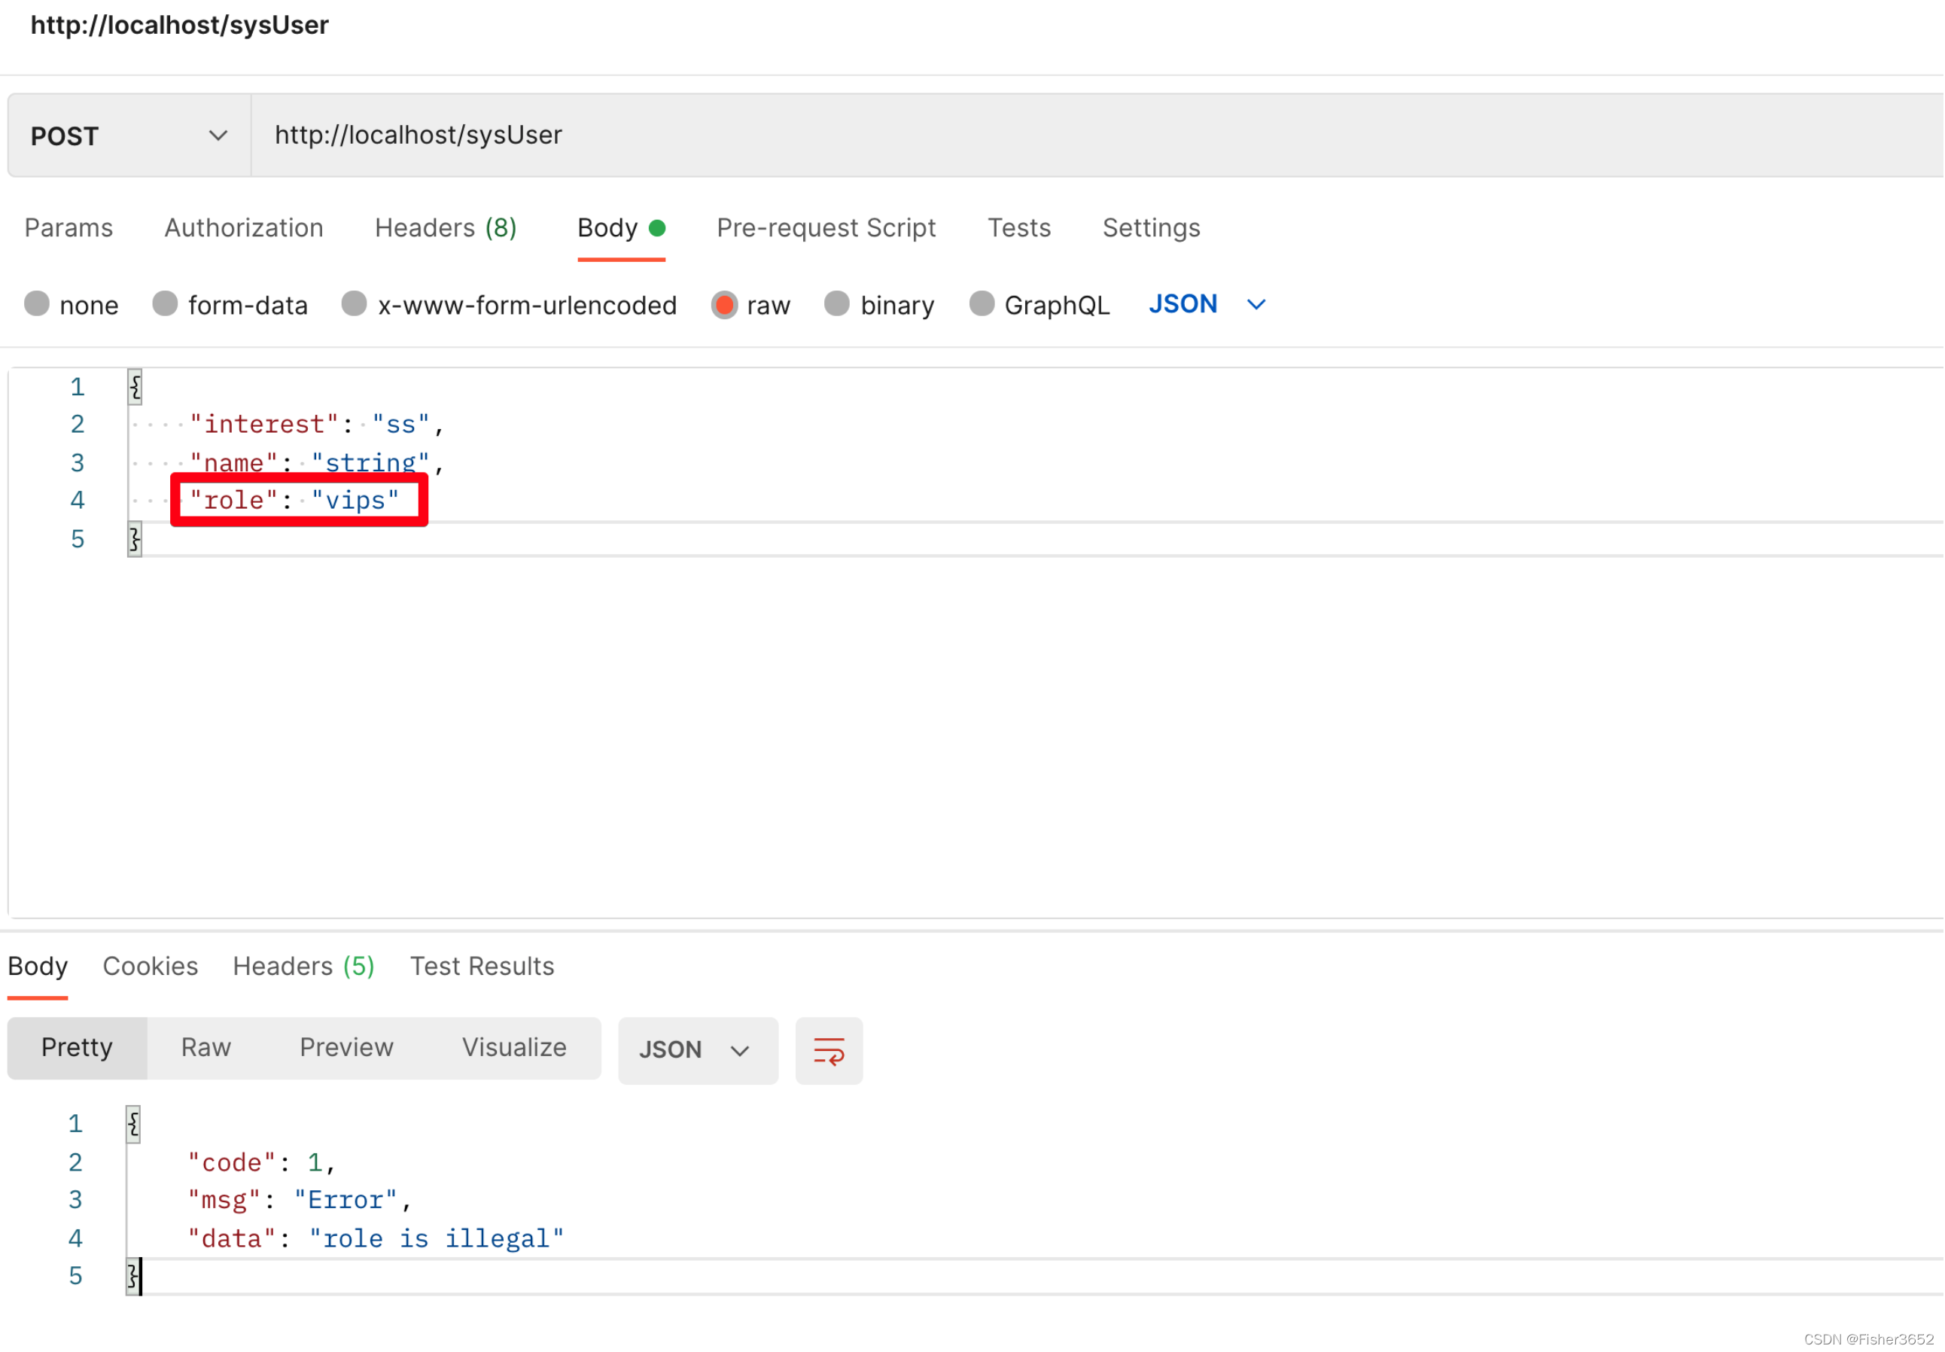Image resolution: width=1945 pixels, height=1352 pixels.
Task: Select the request Body tab
Action: click(x=622, y=228)
